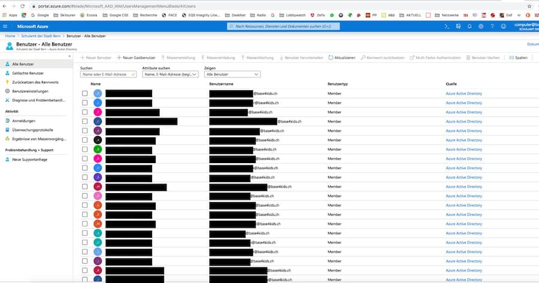Click the Quelle column header

[x=451, y=84]
